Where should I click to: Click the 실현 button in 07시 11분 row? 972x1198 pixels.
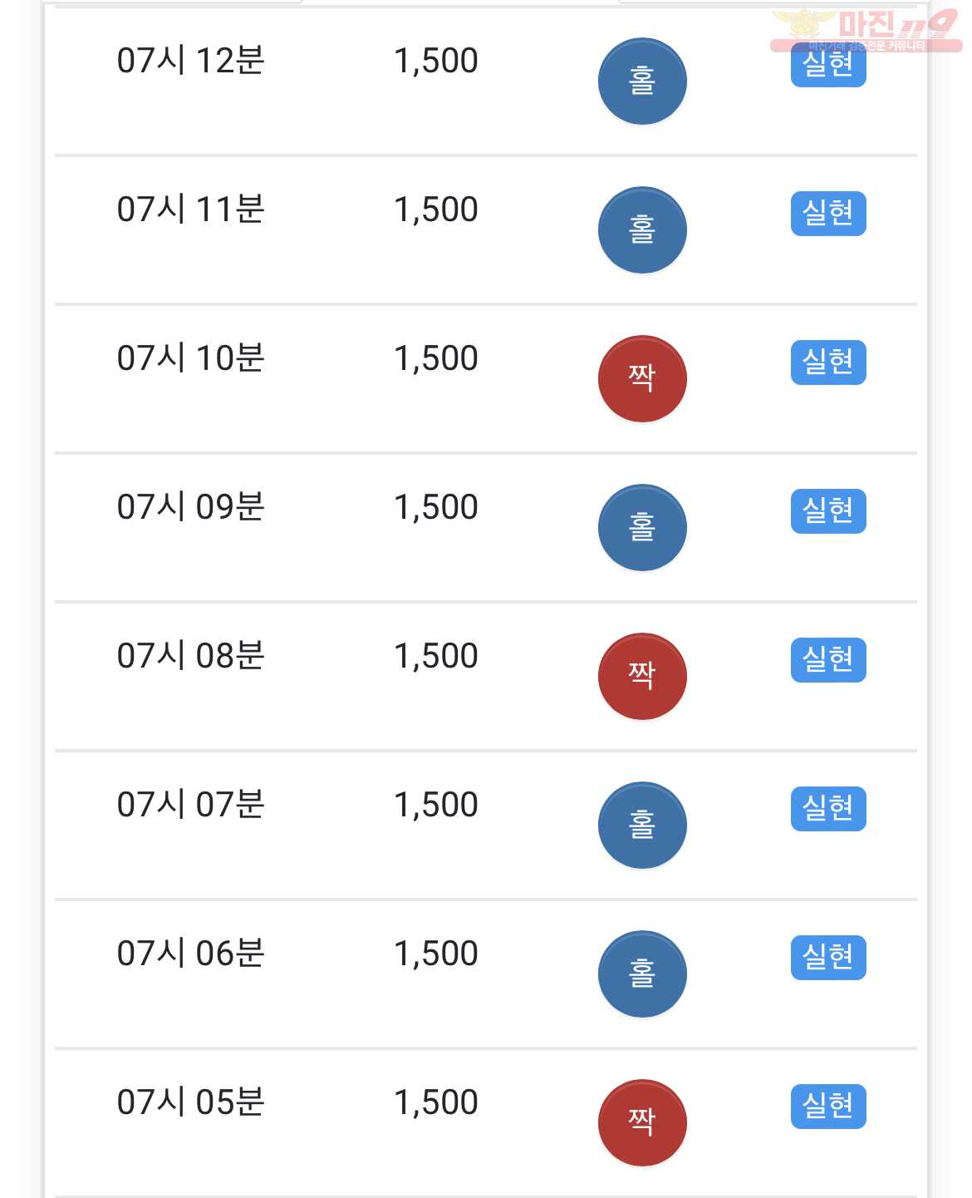pyautogui.click(x=828, y=214)
